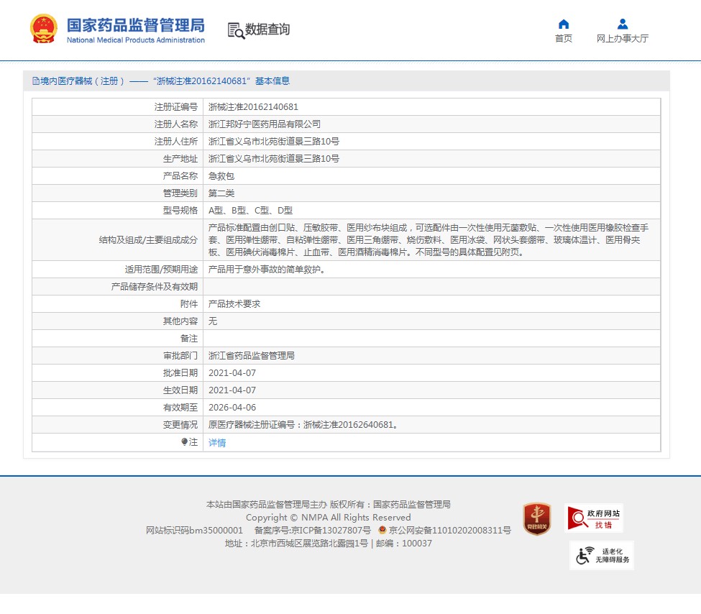Open 京公网安备11010202008311号 link

(450, 530)
